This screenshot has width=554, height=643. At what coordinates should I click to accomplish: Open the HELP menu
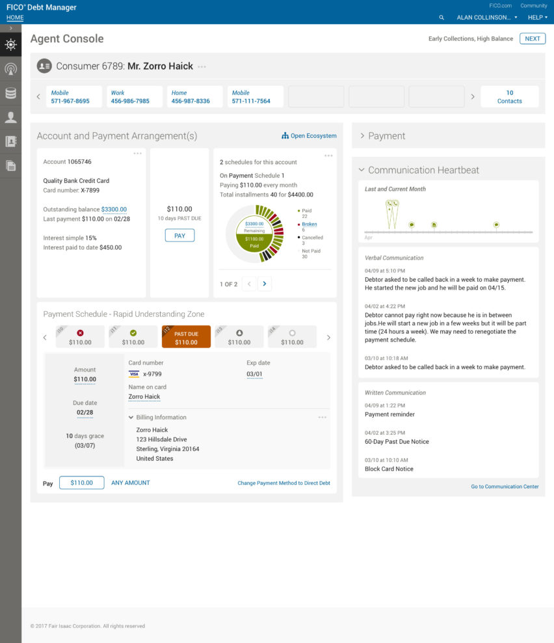[x=537, y=18]
